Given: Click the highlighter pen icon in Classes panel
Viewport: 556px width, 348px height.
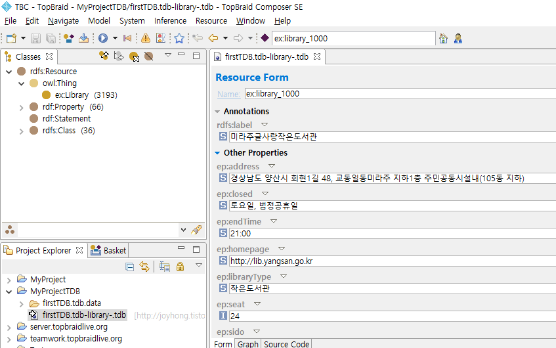Looking at the screenshot, I should tap(196, 230).
